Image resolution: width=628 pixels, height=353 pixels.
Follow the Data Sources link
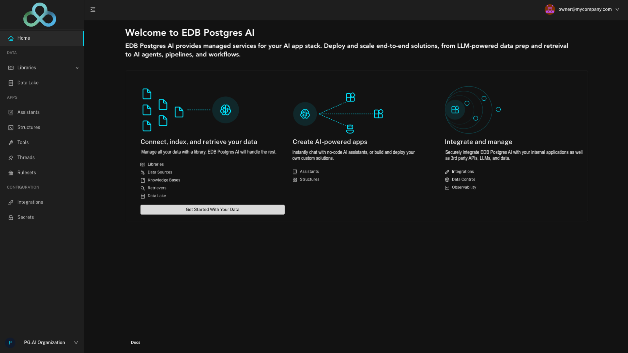160,172
